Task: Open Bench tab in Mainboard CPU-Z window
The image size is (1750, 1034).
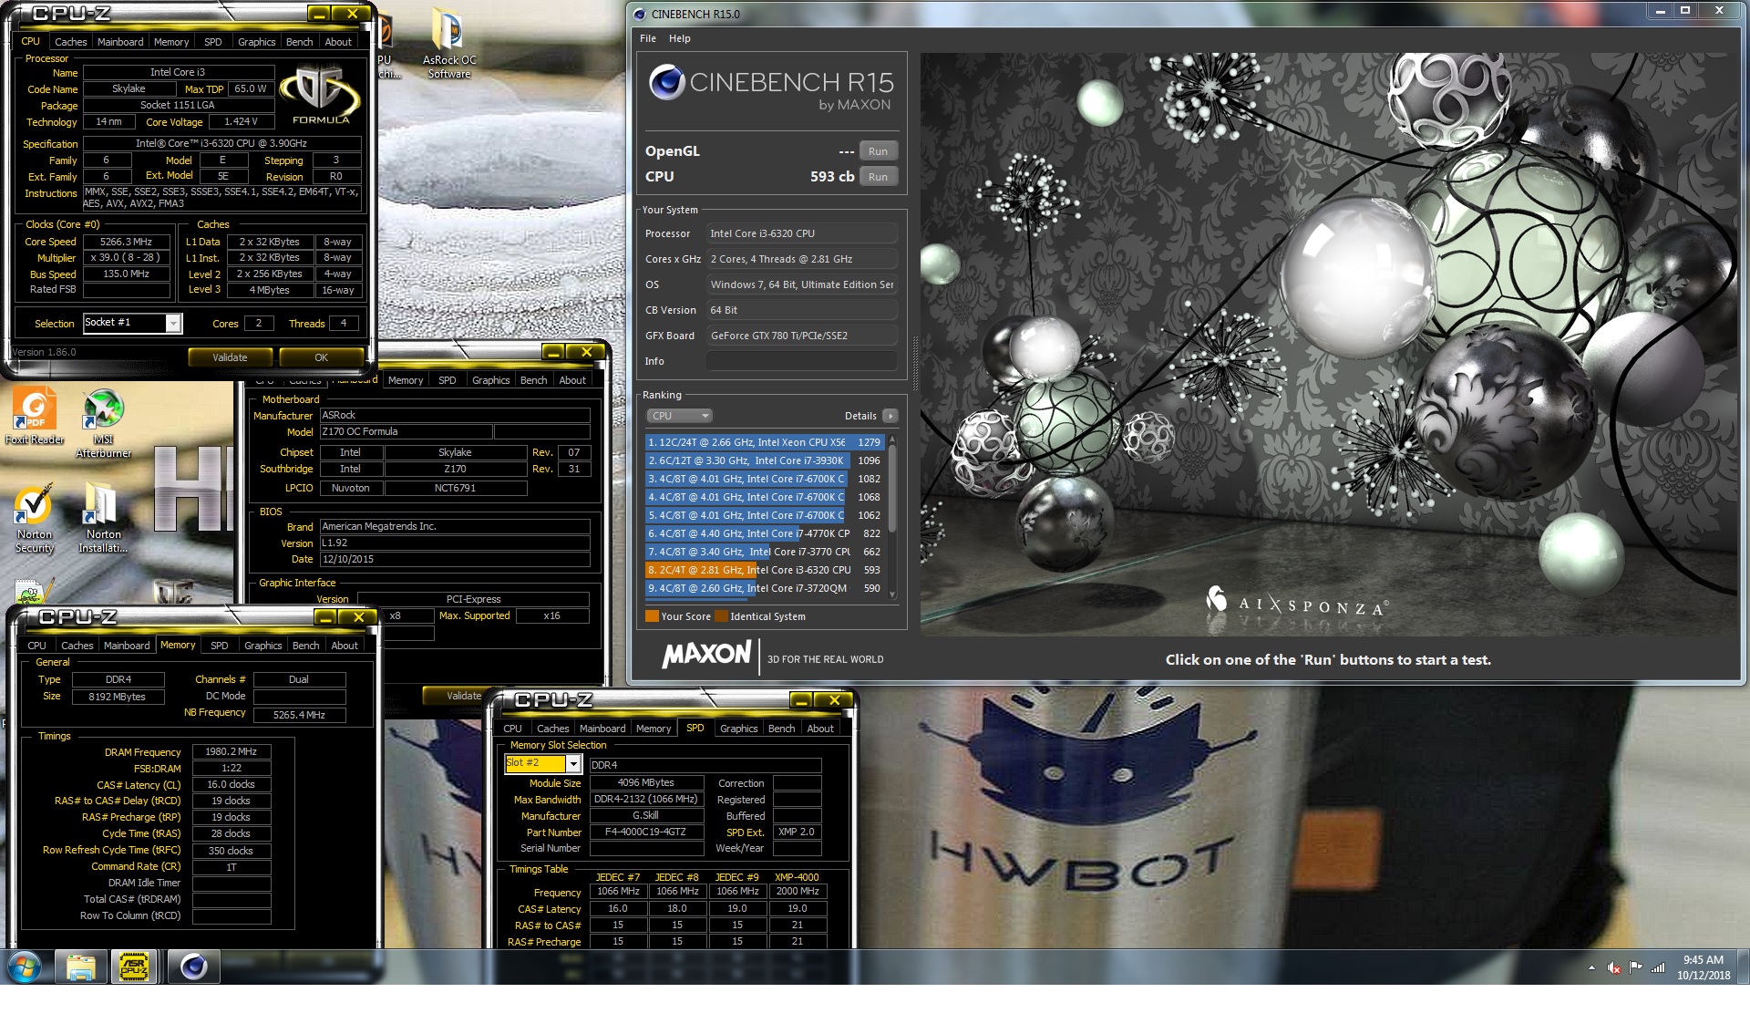Action: pos(533,380)
